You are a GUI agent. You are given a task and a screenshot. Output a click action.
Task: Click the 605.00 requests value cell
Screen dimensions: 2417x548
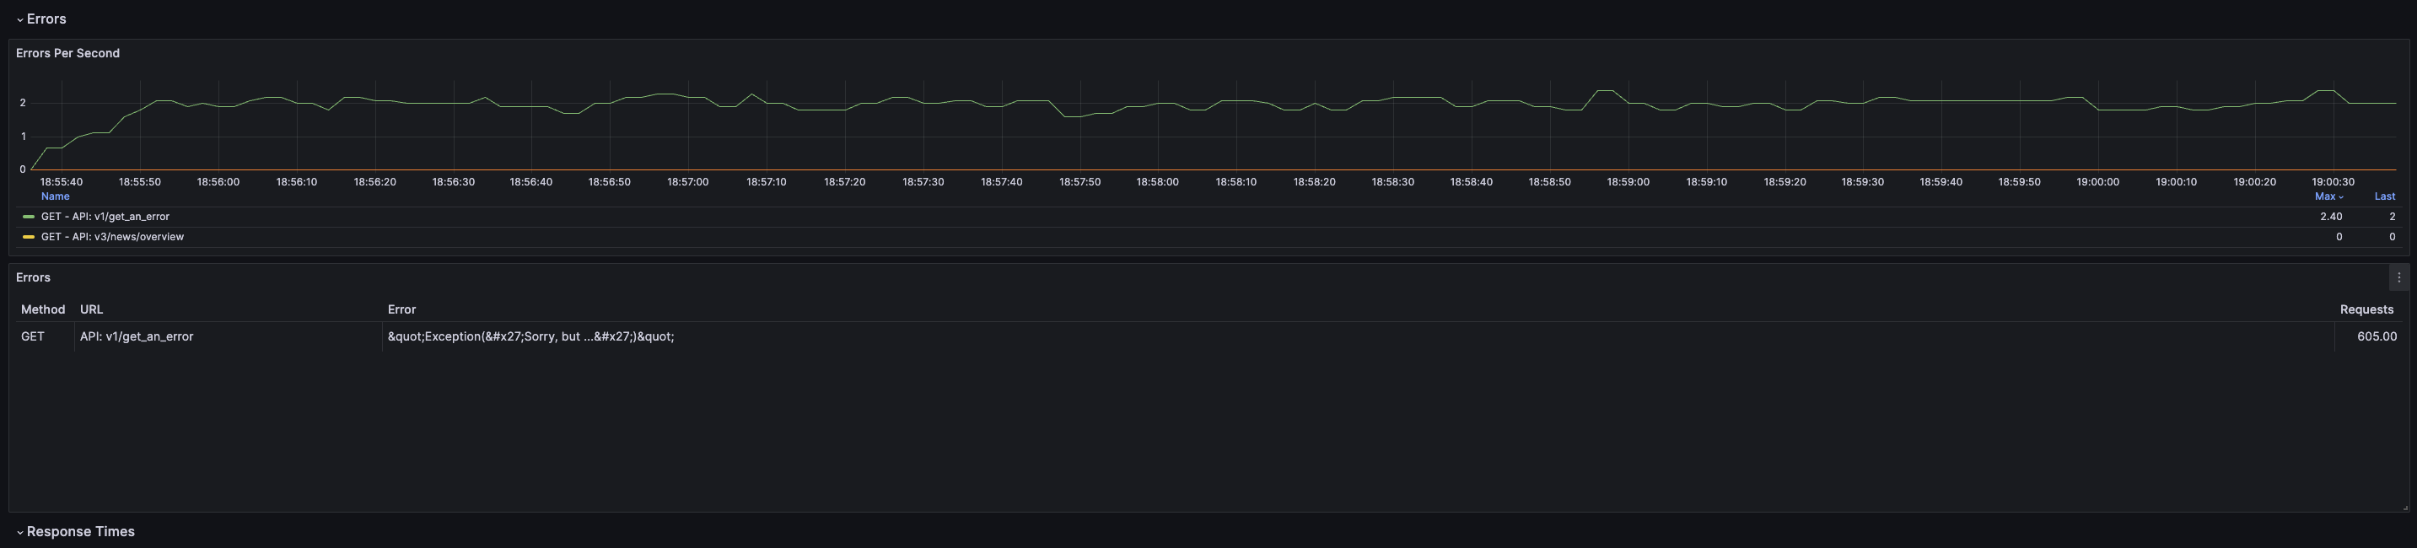pyautogui.click(x=2376, y=337)
